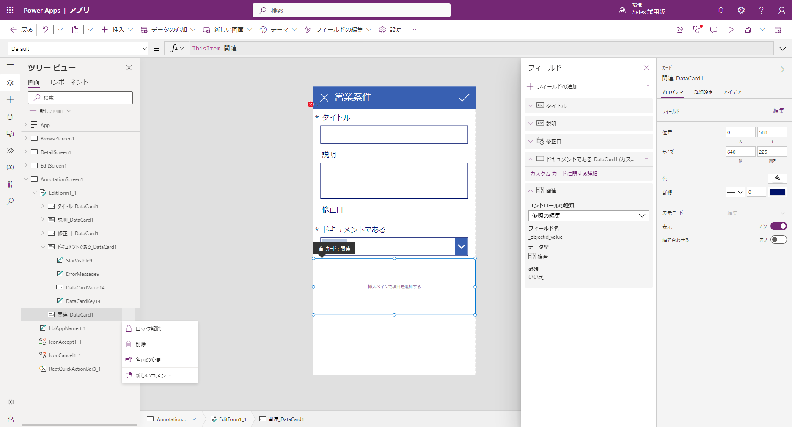
Task: Expand the 説明 field section
Action: point(531,124)
